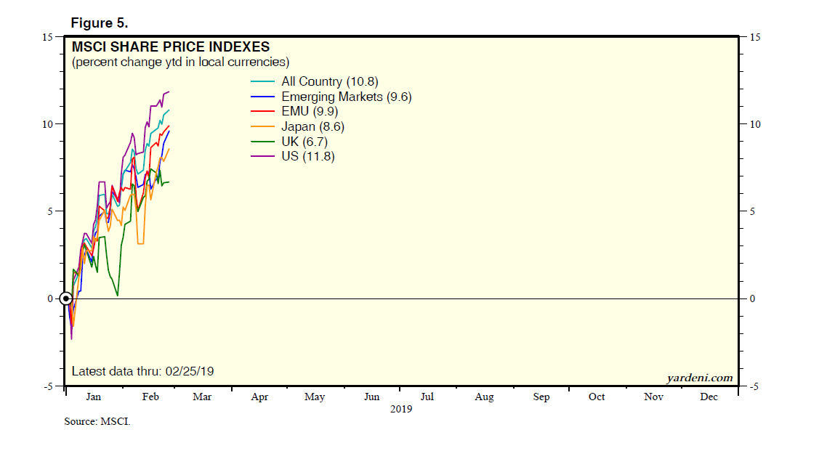The height and width of the screenshot is (451, 827).
Task: Click the teal All Country legend line
Action: [x=262, y=82]
